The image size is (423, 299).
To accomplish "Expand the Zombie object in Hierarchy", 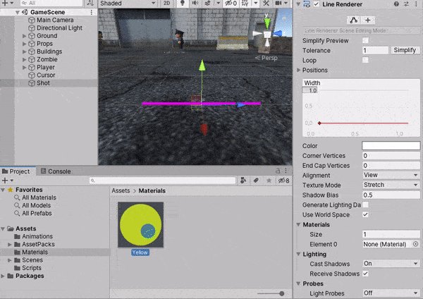I will [24, 59].
